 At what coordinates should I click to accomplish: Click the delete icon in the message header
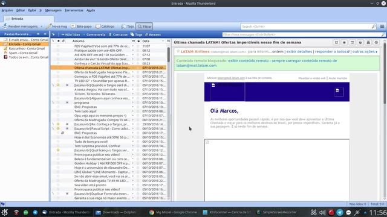[x=376, y=42]
